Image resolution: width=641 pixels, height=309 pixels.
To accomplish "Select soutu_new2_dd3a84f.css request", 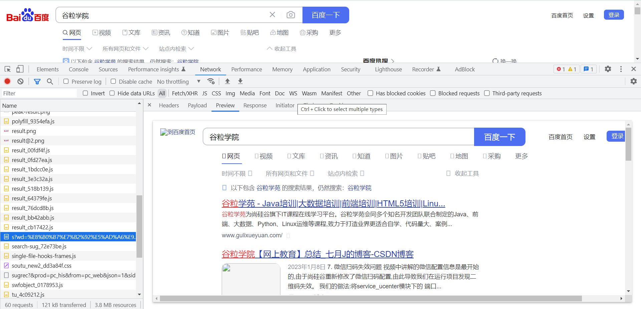I will pos(68,266).
